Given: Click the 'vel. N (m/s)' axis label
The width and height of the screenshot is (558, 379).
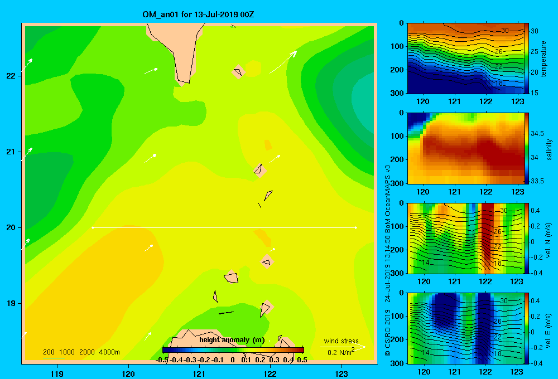Looking at the screenshot, I should [549, 240].
